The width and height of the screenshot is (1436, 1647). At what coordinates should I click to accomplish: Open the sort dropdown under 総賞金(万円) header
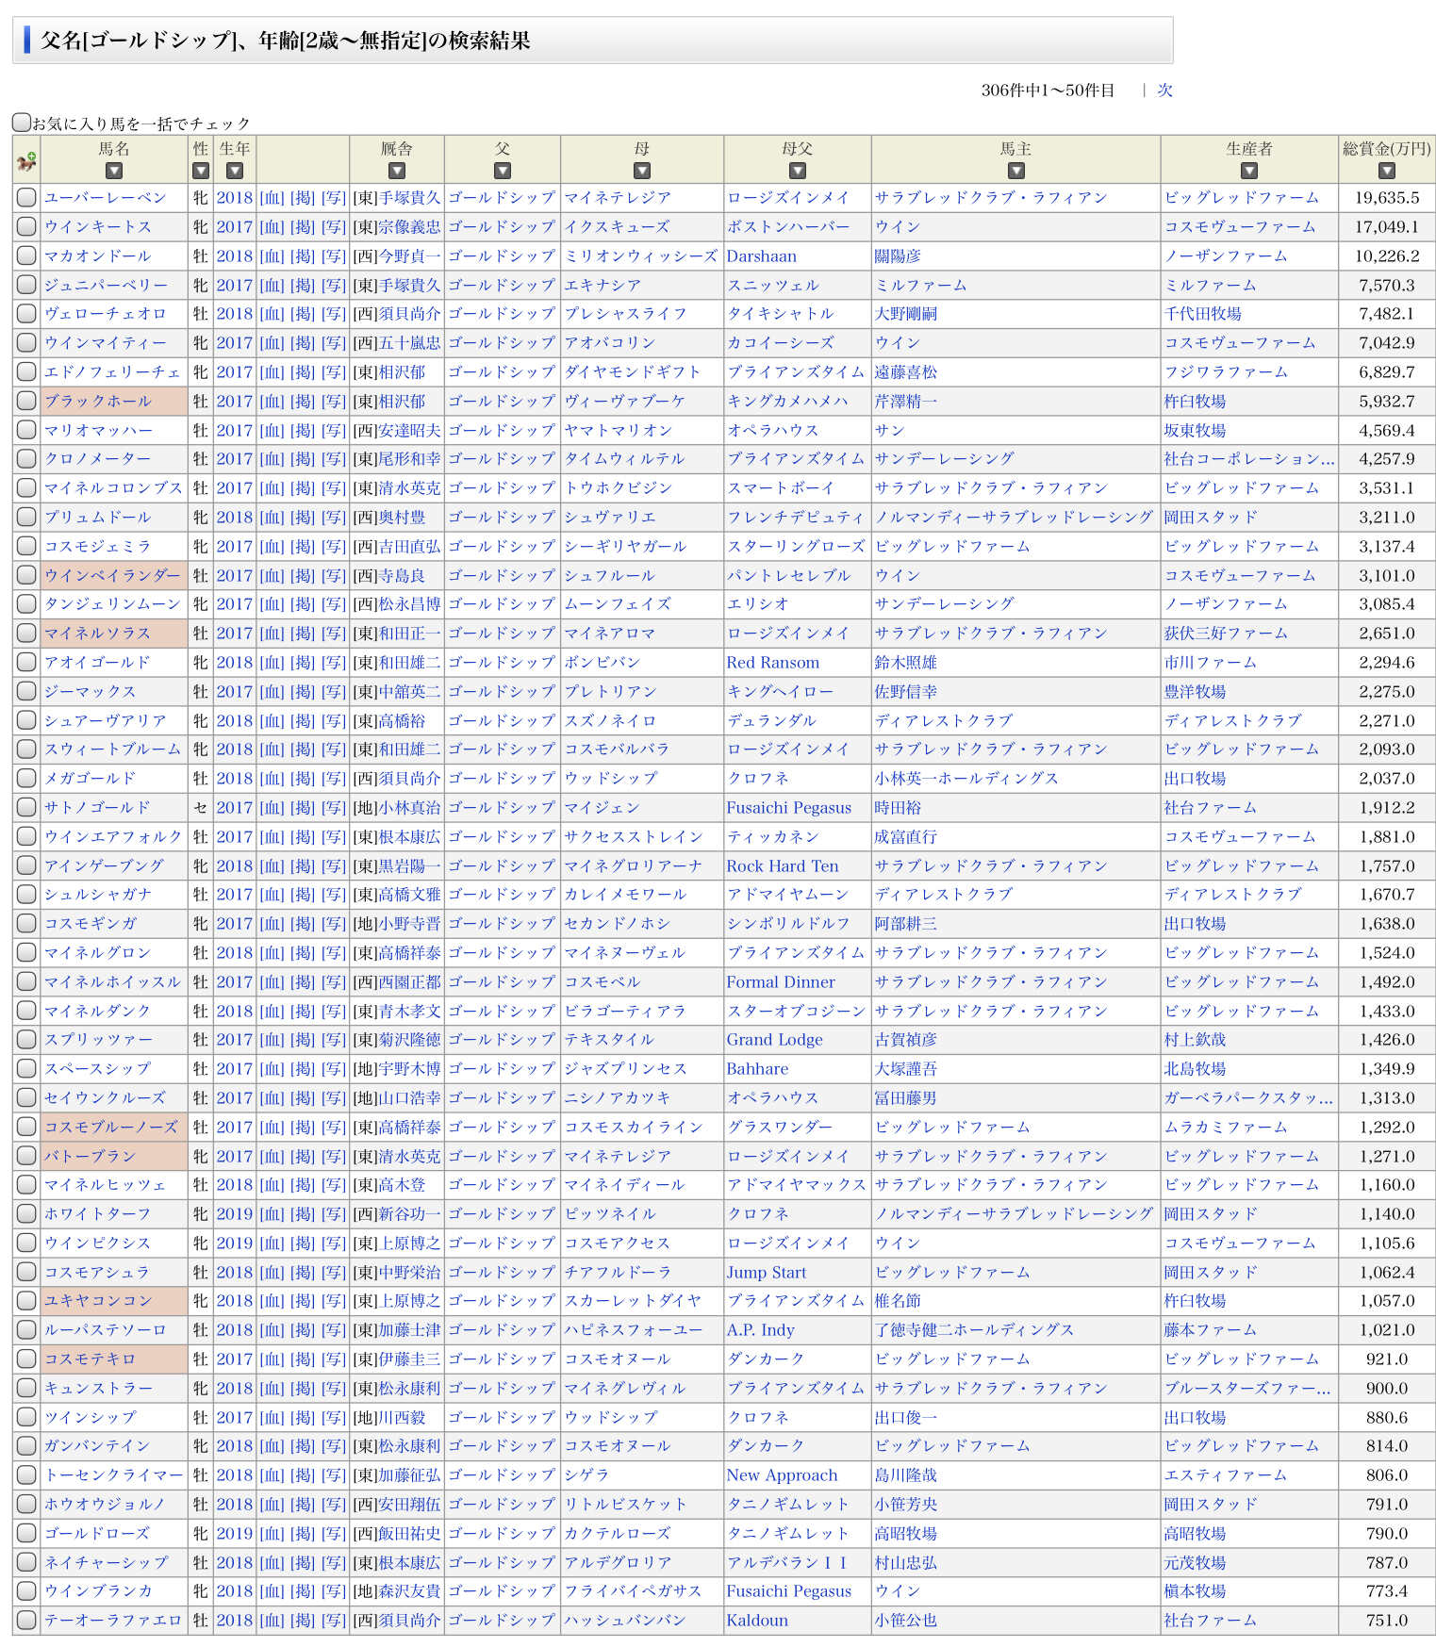coord(1387,171)
